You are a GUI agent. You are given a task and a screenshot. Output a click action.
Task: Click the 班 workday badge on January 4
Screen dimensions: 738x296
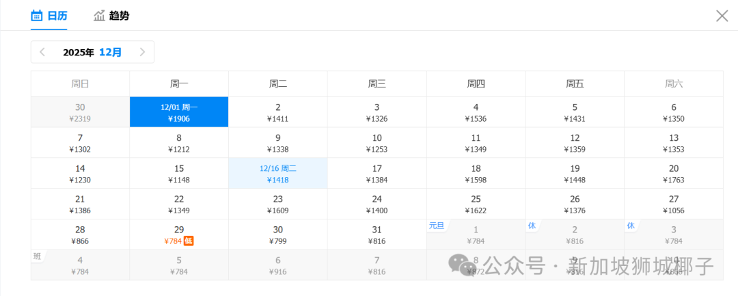click(x=38, y=256)
